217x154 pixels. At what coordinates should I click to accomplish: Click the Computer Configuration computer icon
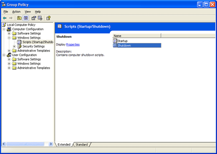pos(9,29)
